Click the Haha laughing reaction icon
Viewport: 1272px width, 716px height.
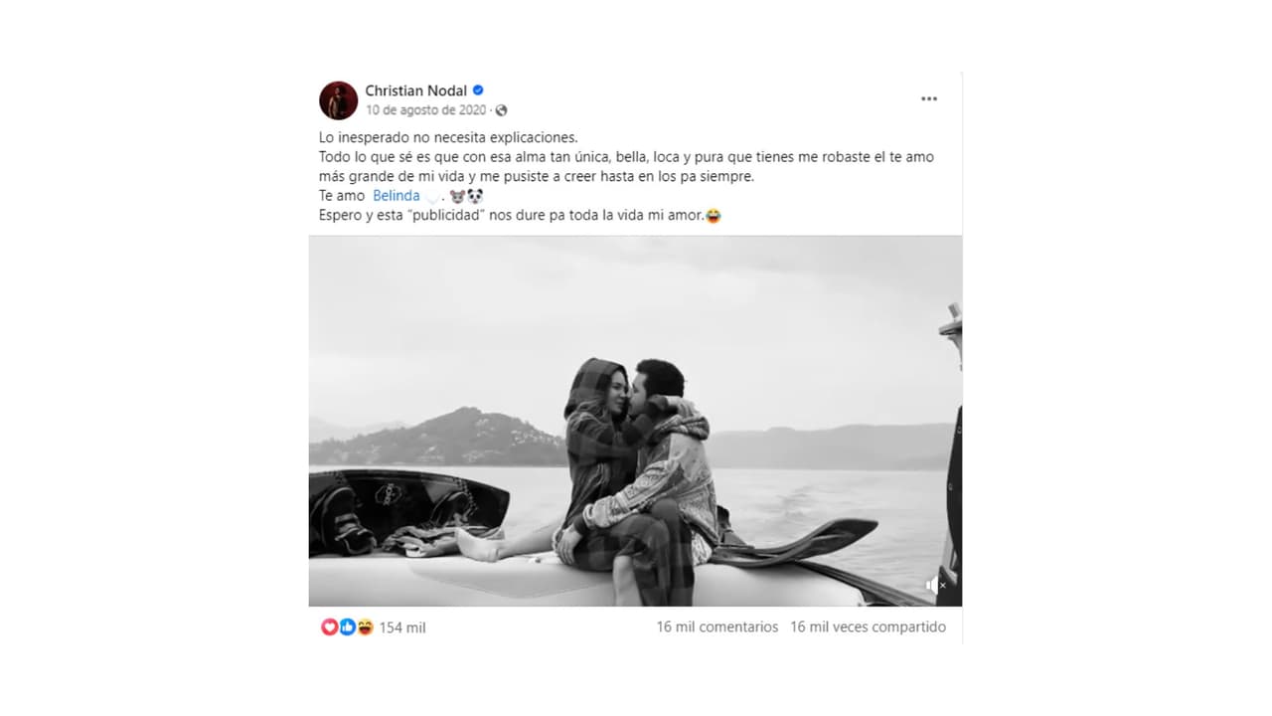(x=365, y=627)
